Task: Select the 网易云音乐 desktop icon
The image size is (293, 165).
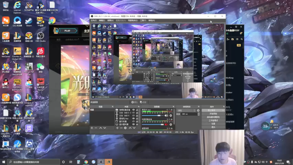Action: click(x=40, y=52)
